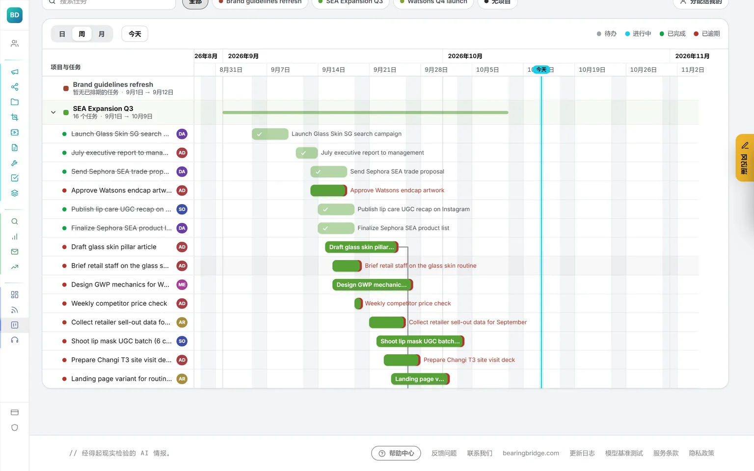Collapse the SEA Expansion Q3 project
The width and height of the screenshot is (754, 471).
(54, 112)
